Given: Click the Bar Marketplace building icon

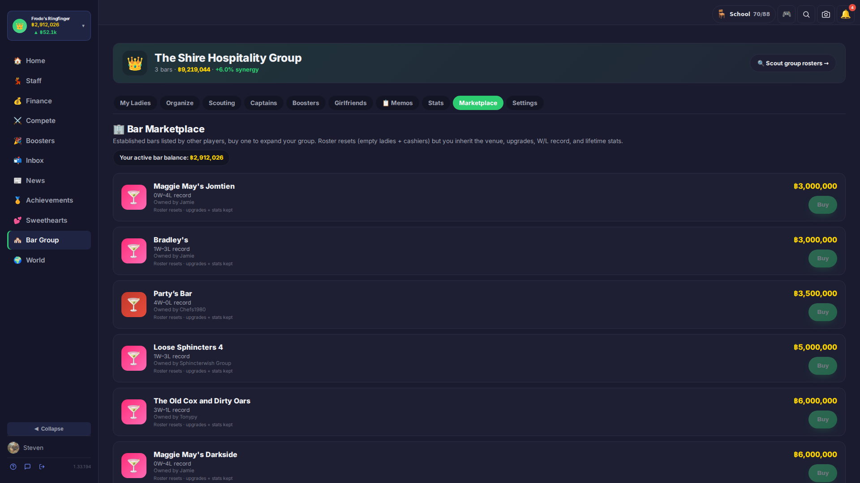Looking at the screenshot, I should pos(119,129).
